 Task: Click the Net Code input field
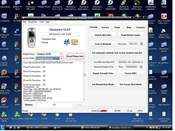133,44
